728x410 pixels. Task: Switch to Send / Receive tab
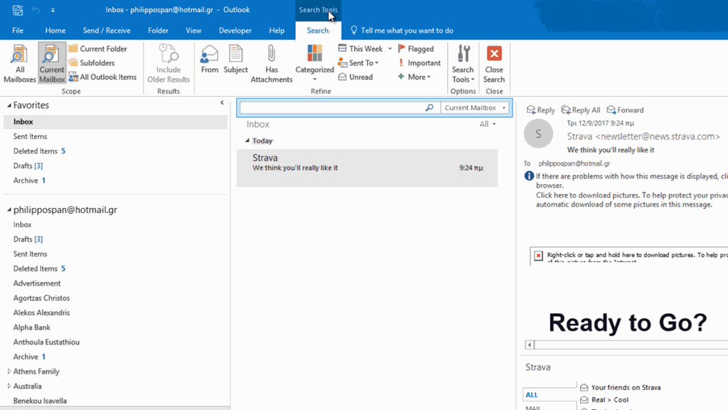click(x=107, y=30)
